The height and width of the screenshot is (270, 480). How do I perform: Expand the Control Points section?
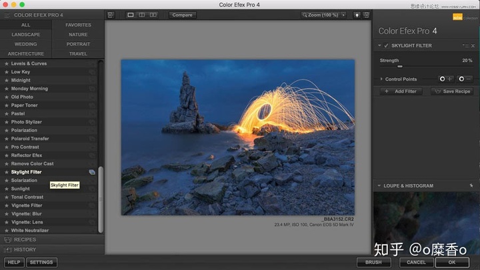pos(381,79)
